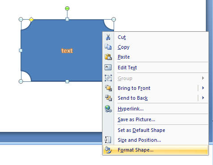Click the bottom-middle square sizing handle
This screenshot has height=165, width=213.
pyautogui.click(x=67, y=81)
